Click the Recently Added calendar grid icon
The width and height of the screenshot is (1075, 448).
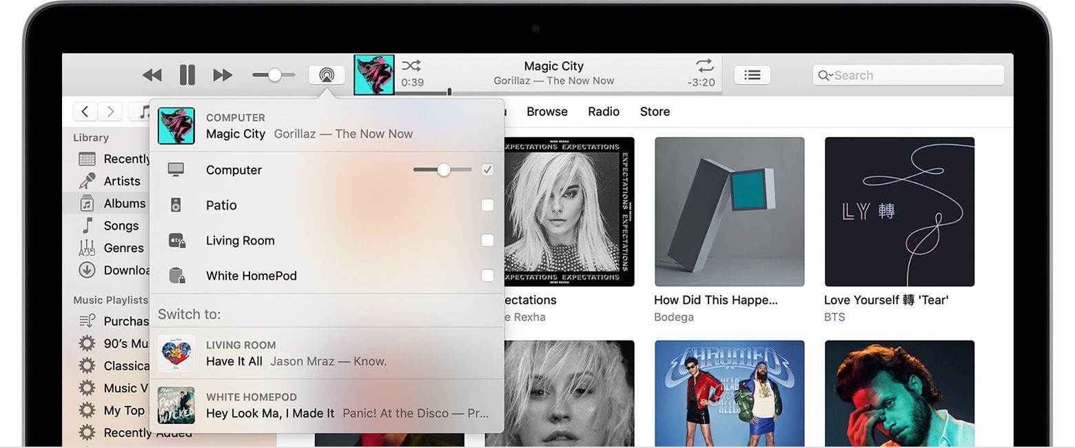[87, 159]
